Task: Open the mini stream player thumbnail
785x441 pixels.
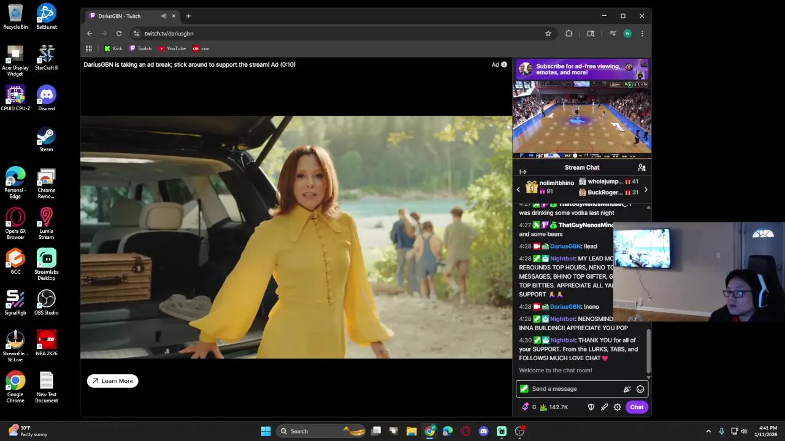Action: click(582, 120)
